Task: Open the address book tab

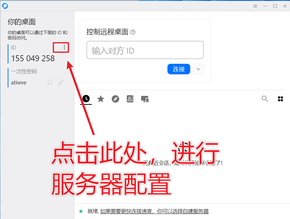Action: (130, 99)
